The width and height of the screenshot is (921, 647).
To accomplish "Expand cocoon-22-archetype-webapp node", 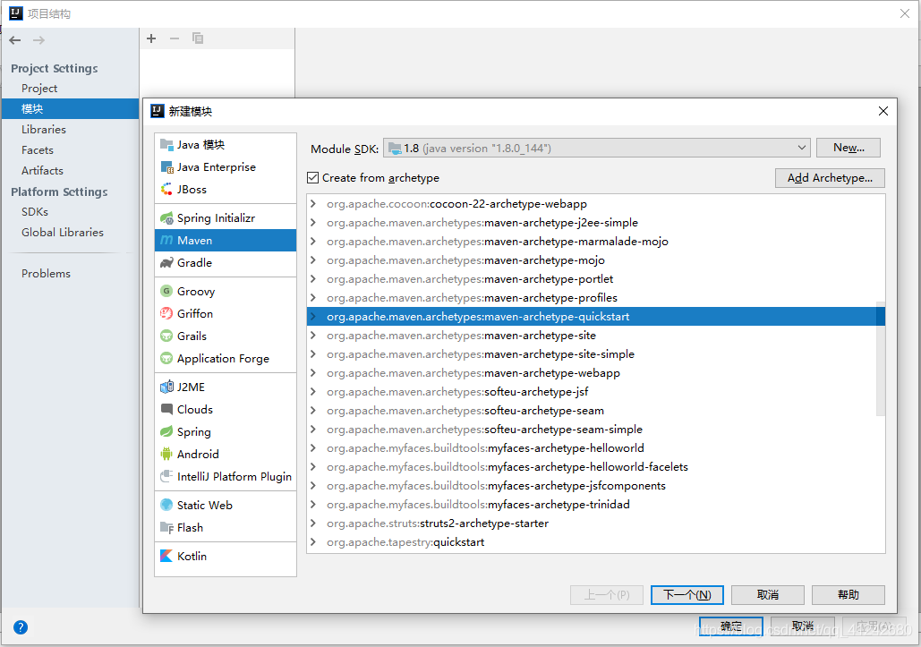I will point(313,204).
